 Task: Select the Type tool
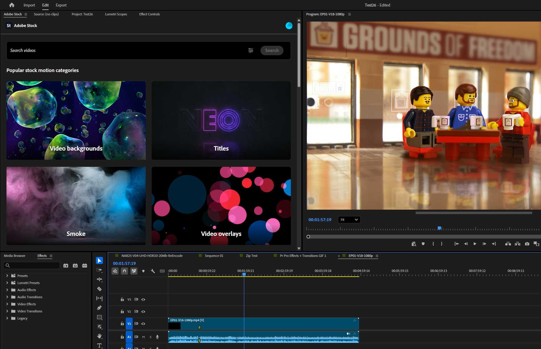[x=99, y=345]
